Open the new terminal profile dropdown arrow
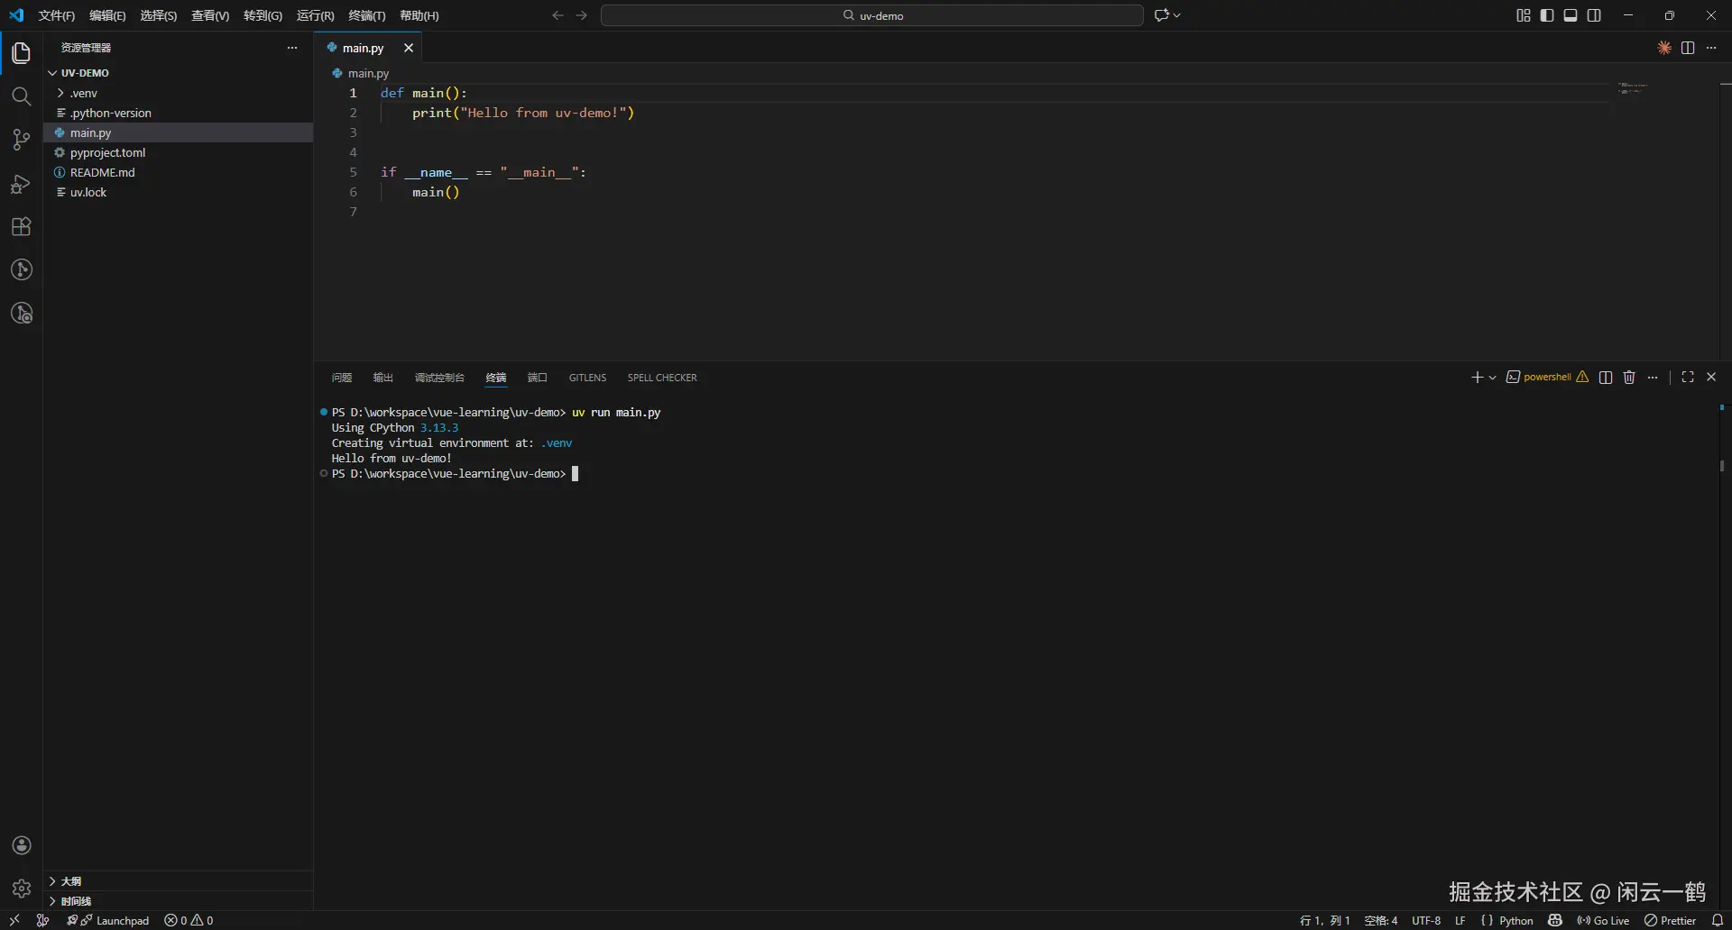This screenshot has height=930, width=1732. 1493,378
